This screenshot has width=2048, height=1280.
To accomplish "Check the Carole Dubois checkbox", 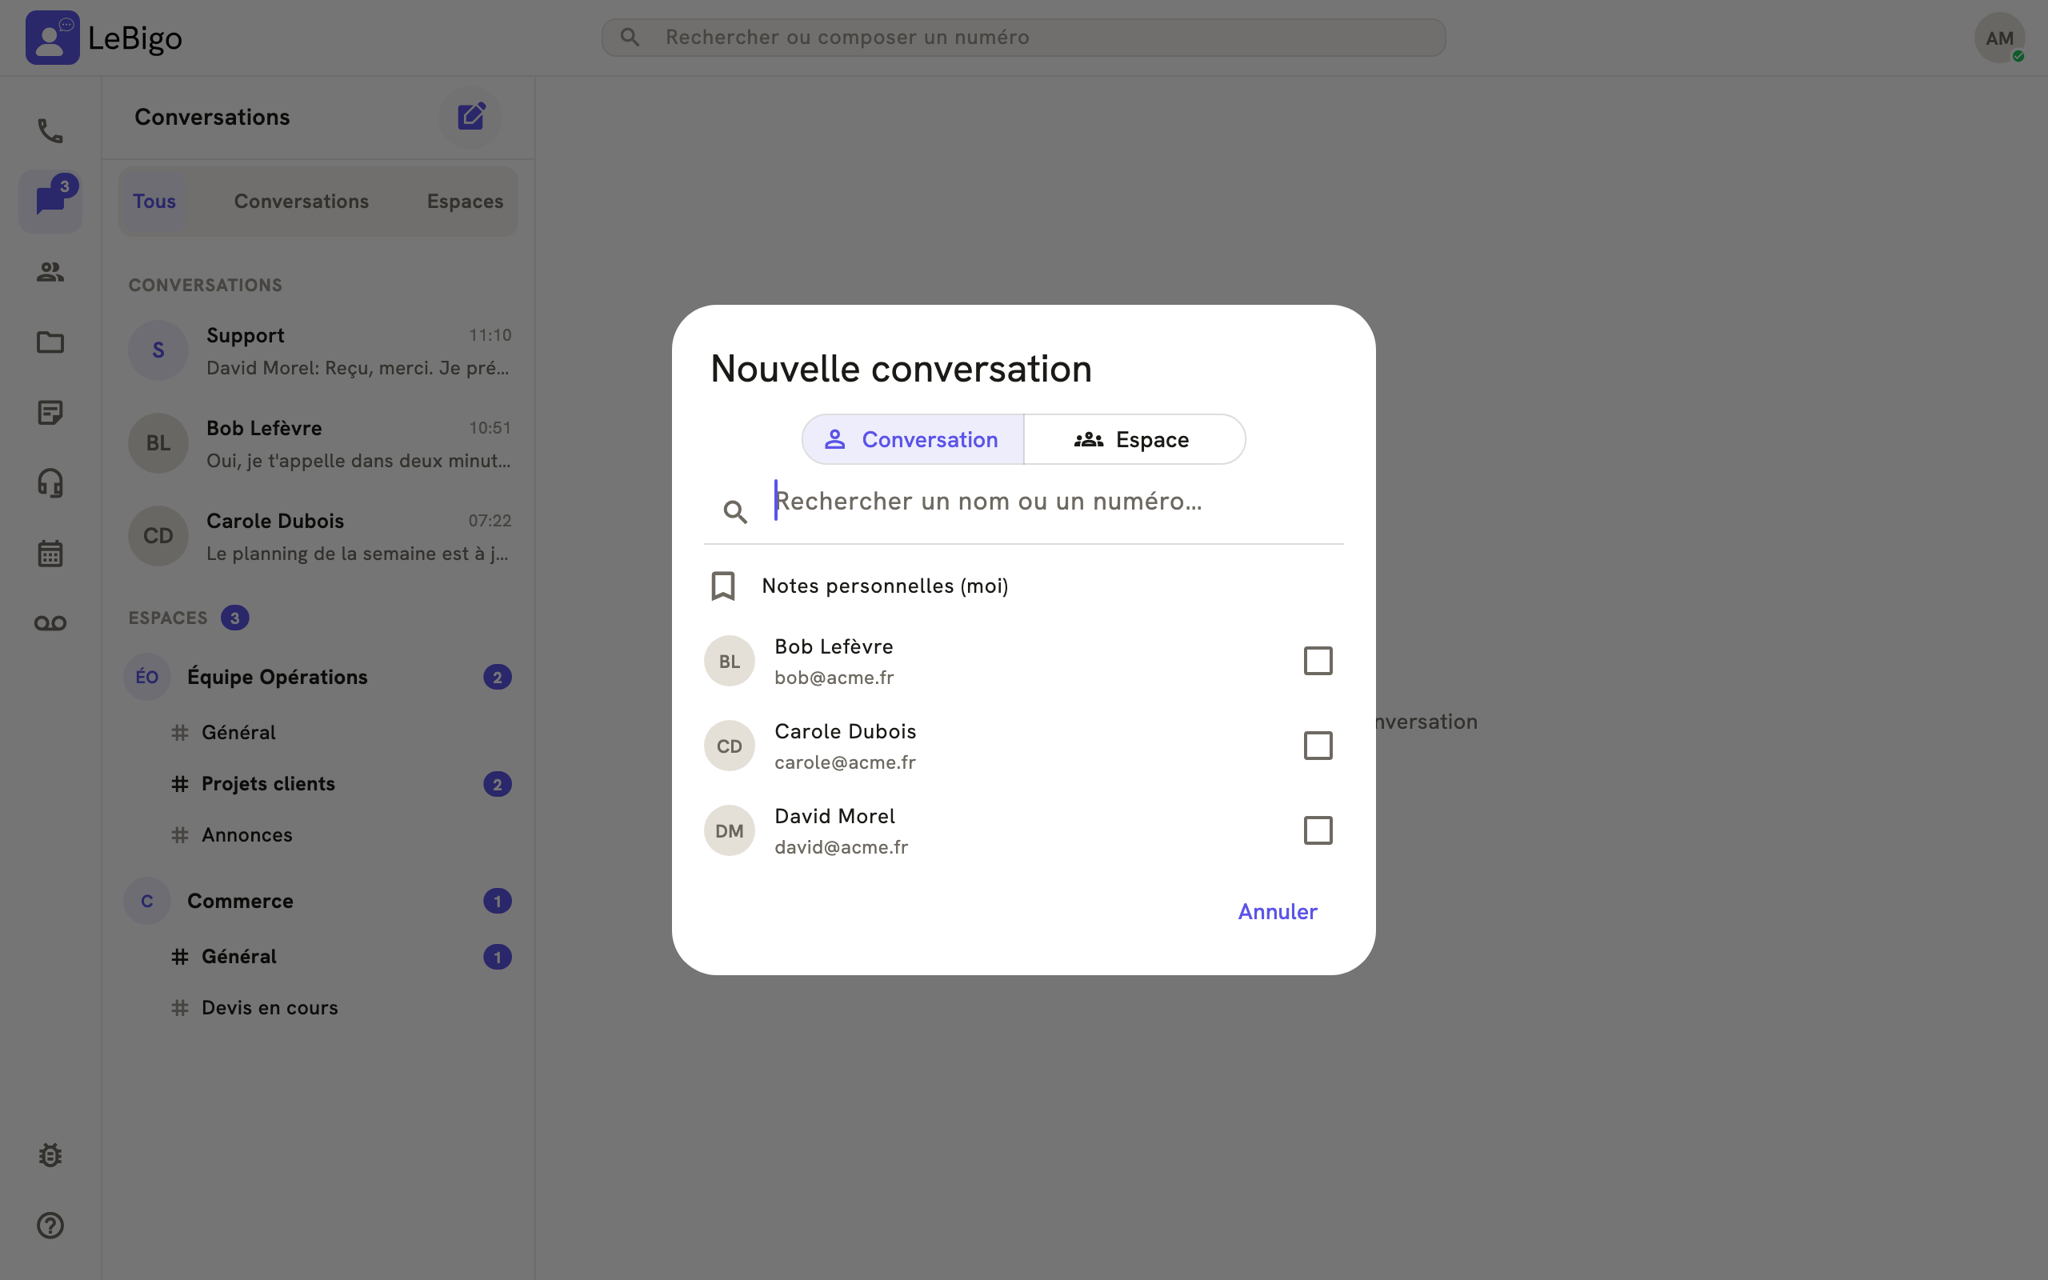I will pyautogui.click(x=1318, y=746).
